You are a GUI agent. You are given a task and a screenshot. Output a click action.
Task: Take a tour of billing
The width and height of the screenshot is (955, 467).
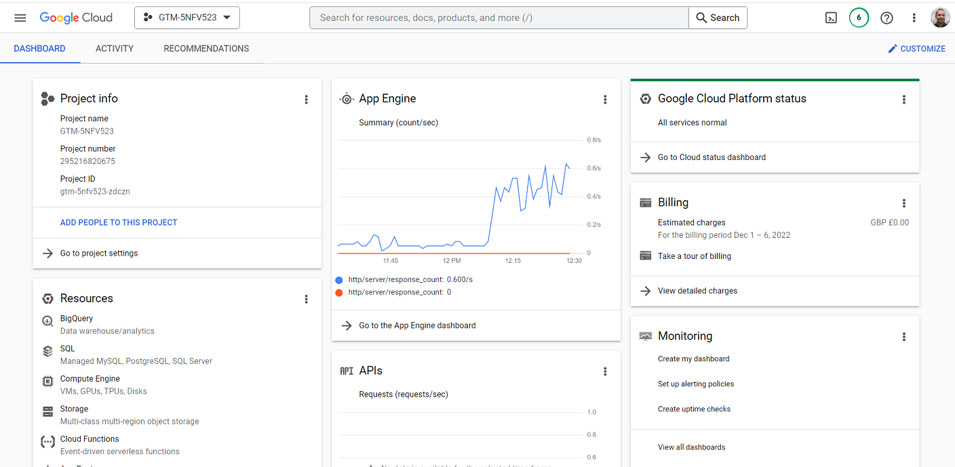coord(695,256)
